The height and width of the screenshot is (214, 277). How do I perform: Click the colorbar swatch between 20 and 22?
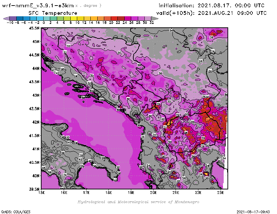pyautogui.click(x=114, y=18)
